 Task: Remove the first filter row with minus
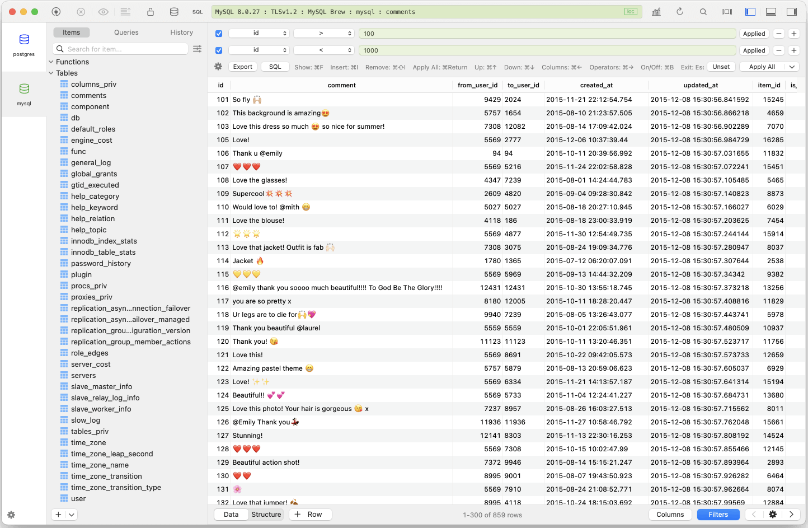tap(779, 34)
